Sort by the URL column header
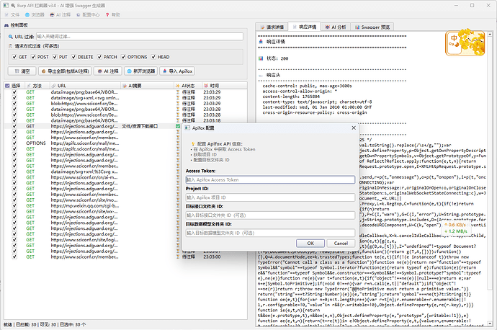Viewport: 497px width, 330px height. pyautogui.click(x=85, y=86)
